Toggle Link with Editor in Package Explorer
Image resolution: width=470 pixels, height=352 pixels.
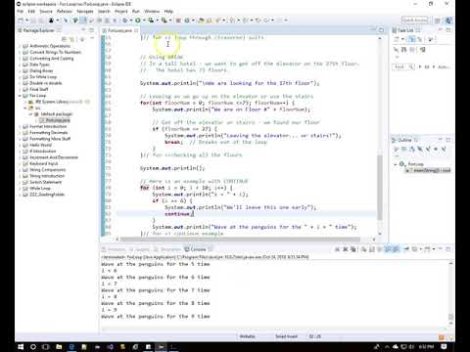coord(71,39)
